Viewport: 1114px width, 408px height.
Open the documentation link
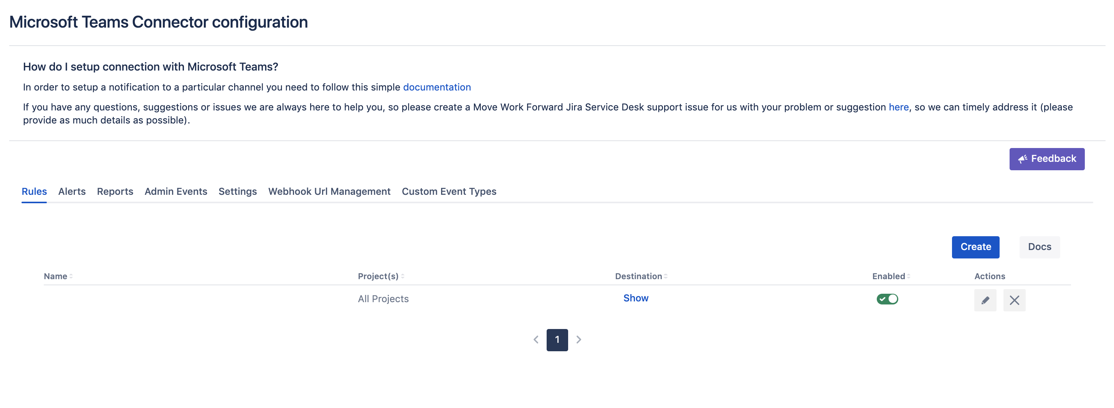pyautogui.click(x=437, y=87)
